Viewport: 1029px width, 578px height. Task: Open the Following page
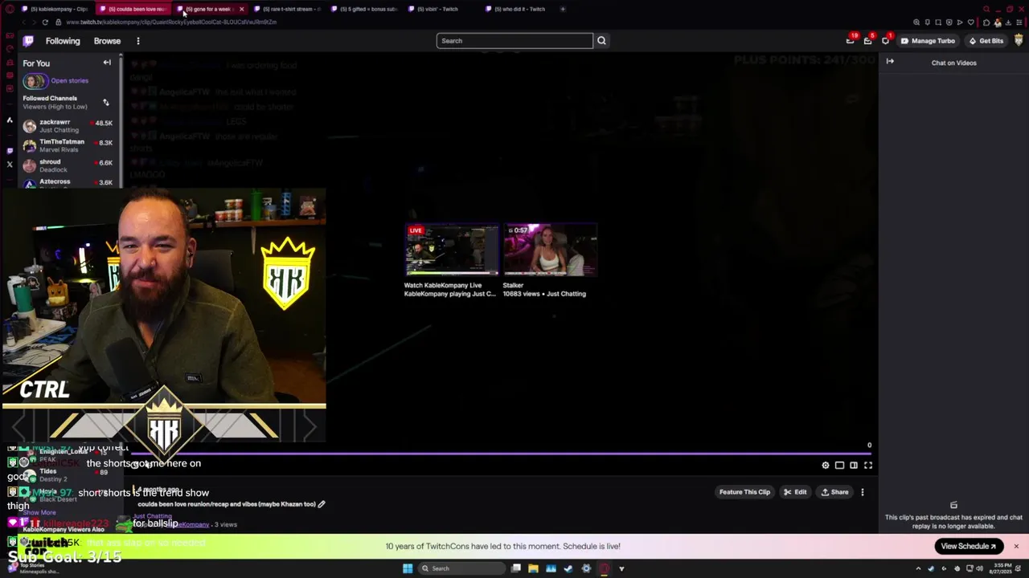click(63, 41)
